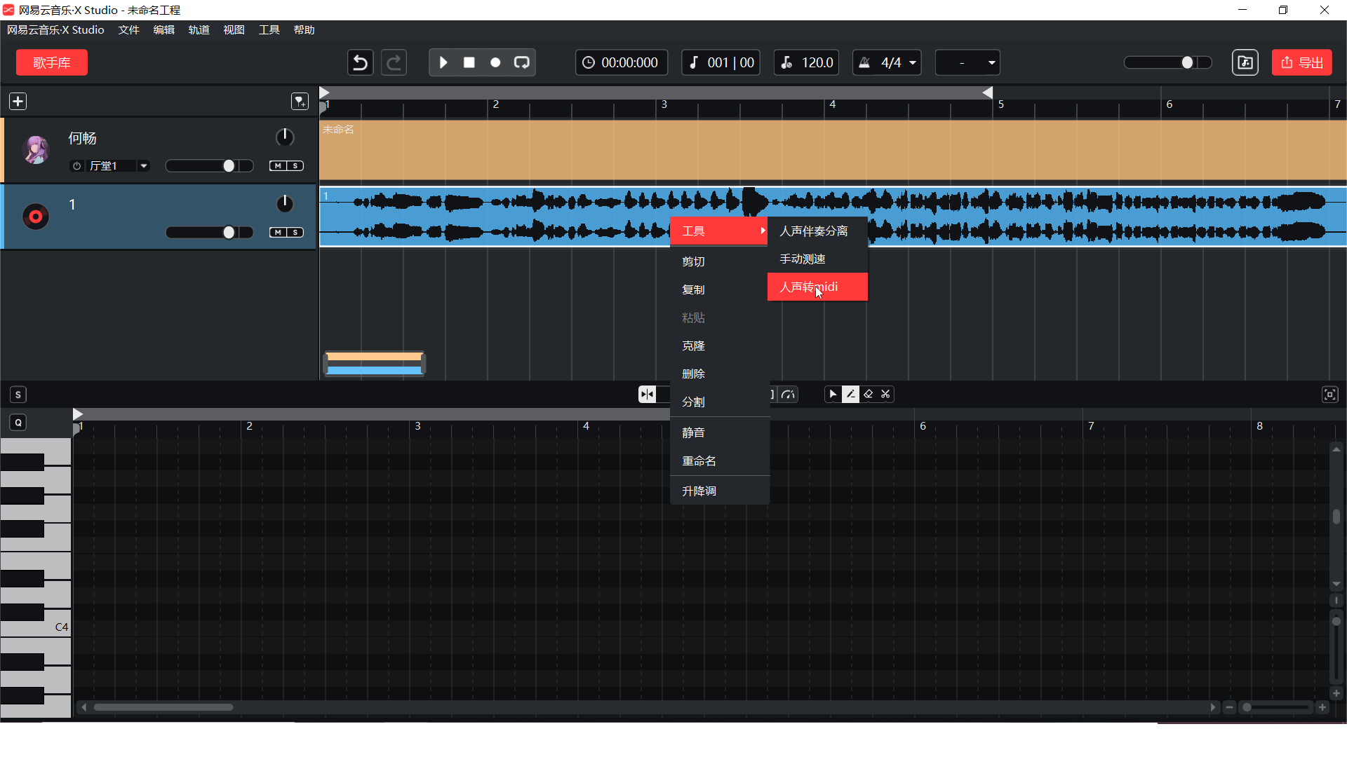Select the scissors cut tool
This screenshot has height=757, width=1347.
coord(885,395)
